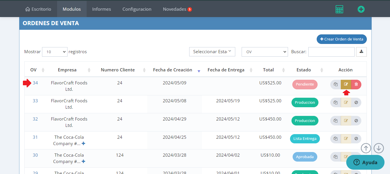Click the cancel icon for order 32
This screenshot has height=174, width=390.
pos(356,121)
